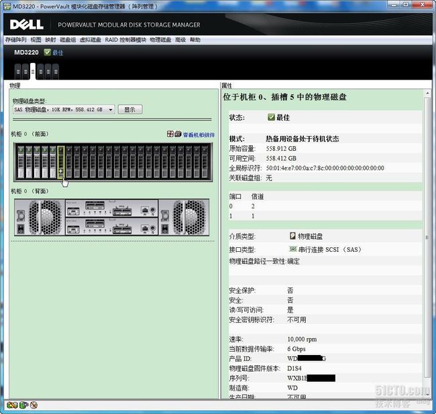Open the 虚拟磁盘 menu
The height and width of the screenshot is (414, 436).
(x=90, y=40)
